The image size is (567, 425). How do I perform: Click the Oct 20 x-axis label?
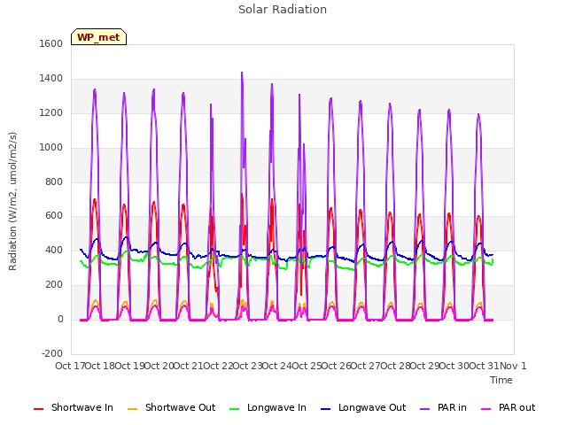[159, 366]
